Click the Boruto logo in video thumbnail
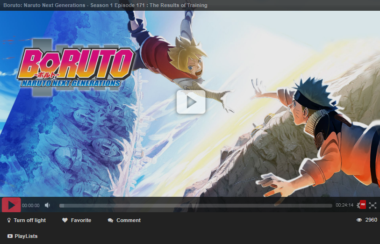The height and width of the screenshot is (244, 380). pyautogui.click(x=76, y=67)
